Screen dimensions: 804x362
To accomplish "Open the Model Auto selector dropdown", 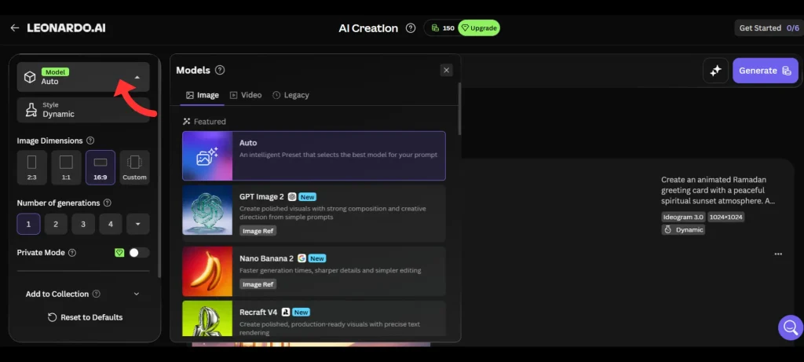I will (83, 77).
